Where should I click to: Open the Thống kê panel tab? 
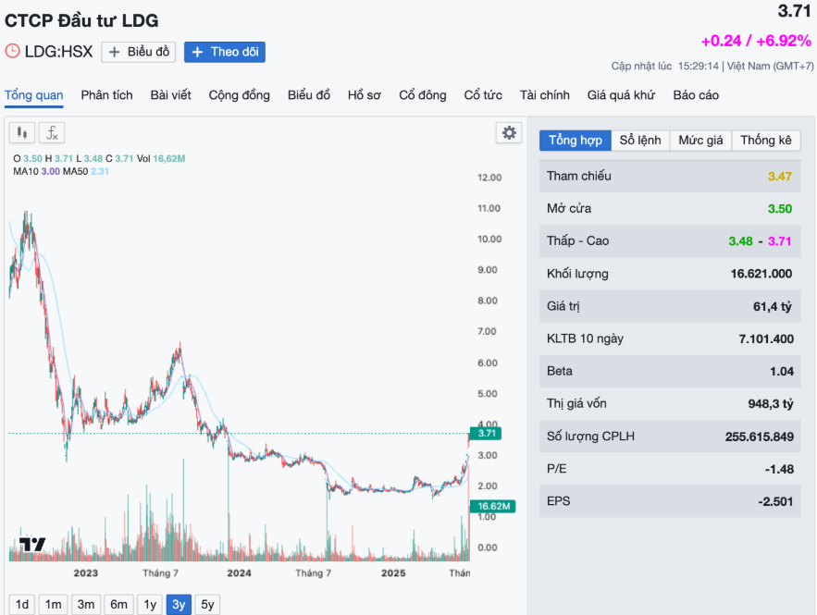click(x=766, y=140)
